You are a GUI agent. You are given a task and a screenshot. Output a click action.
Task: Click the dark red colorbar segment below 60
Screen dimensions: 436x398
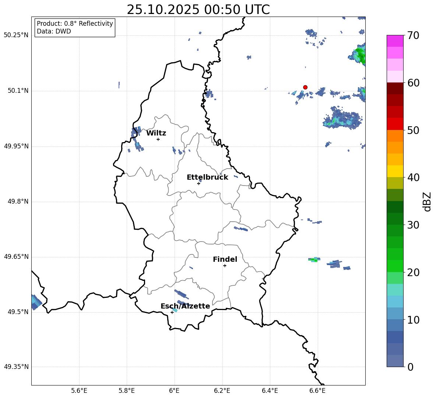[395, 88]
